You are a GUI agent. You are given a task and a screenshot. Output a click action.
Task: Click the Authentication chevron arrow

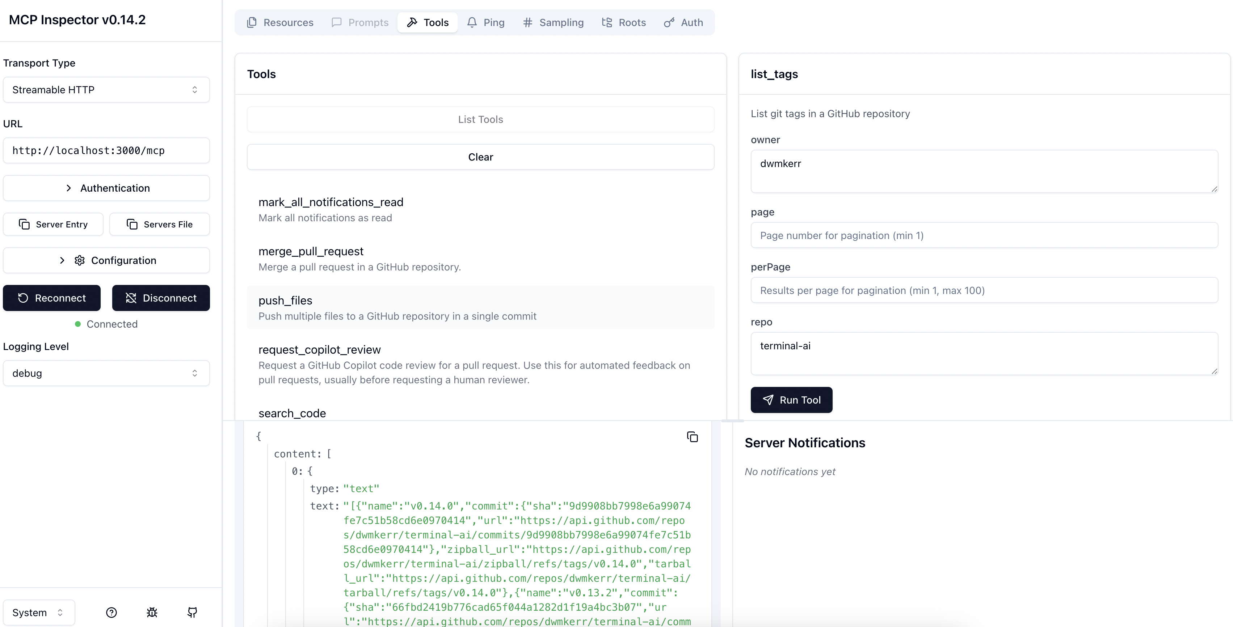coord(68,188)
